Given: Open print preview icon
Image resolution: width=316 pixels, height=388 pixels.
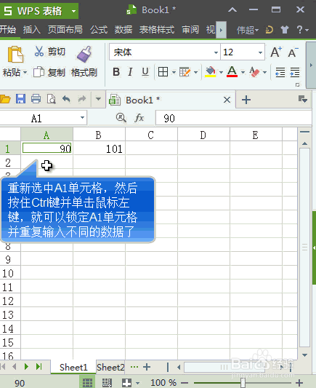Looking at the screenshot, I should (x=52, y=99).
